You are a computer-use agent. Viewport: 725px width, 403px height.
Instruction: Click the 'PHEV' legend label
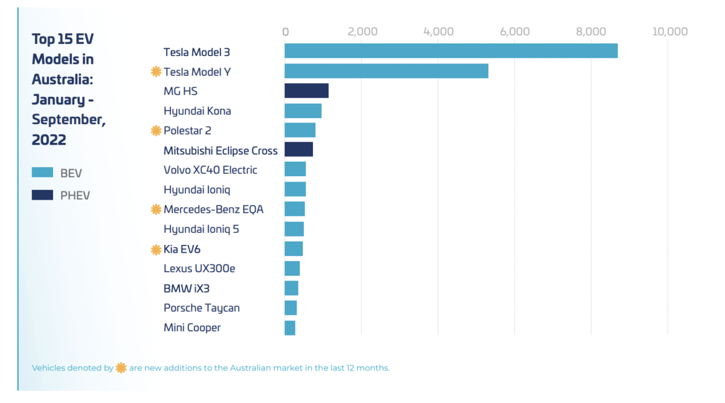[x=75, y=195]
